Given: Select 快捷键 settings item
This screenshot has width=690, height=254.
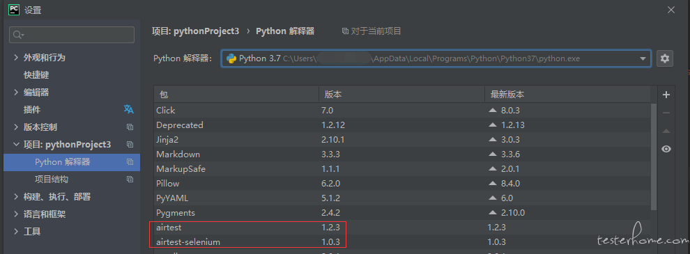Looking at the screenshot, I should click(36, 75).
